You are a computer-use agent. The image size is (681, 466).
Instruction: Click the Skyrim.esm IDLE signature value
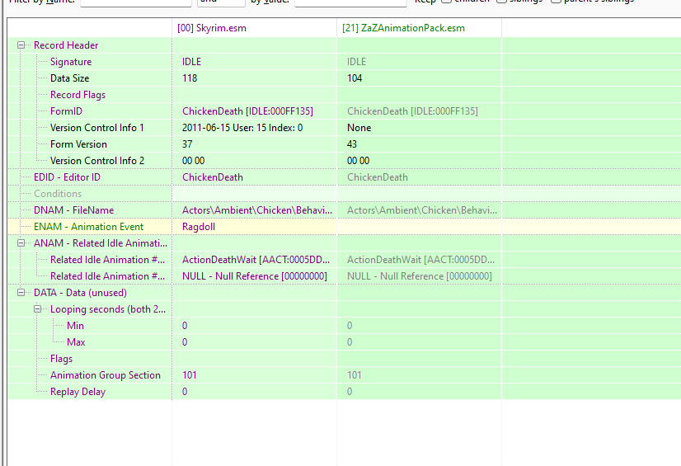pyautogui.click(x=191, y=62)
